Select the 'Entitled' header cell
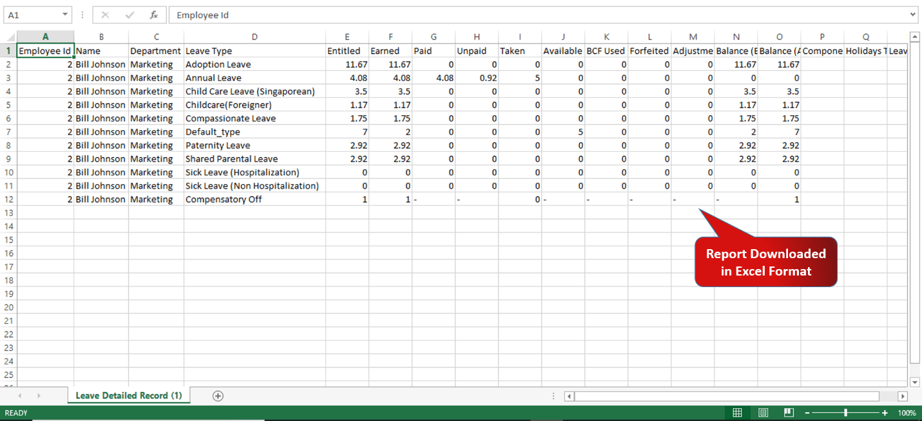This screenshot has width=922, height=421. [x=347, y=51]
